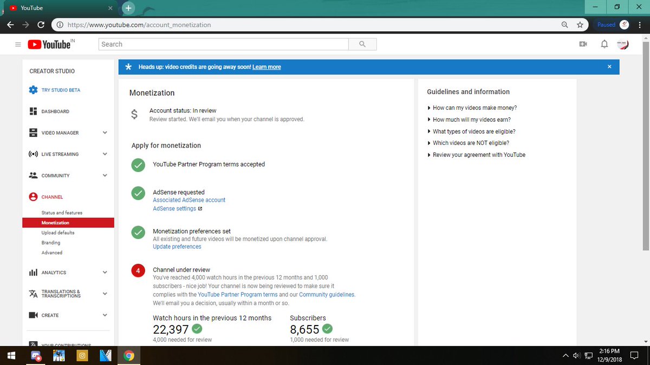Dismiss the video credits banner

[609, 67]
